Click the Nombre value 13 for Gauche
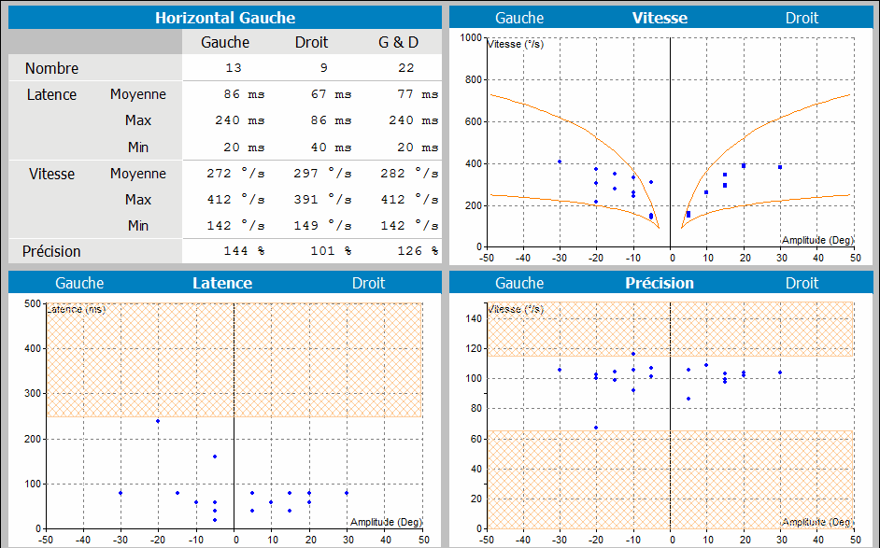The image size is (880, 548). pos(233,68)
